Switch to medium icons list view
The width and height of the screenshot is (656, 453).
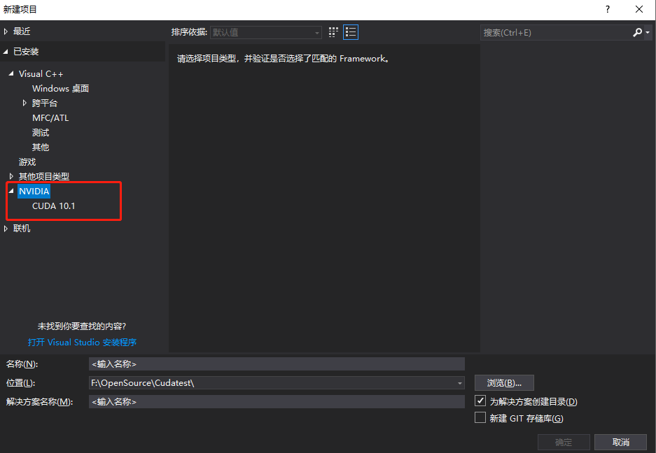[351, 32]
